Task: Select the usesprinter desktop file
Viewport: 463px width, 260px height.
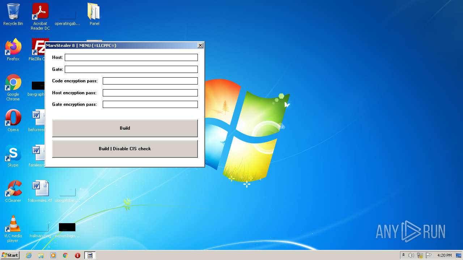Action: pyautogui.click(x=67, y=195)
